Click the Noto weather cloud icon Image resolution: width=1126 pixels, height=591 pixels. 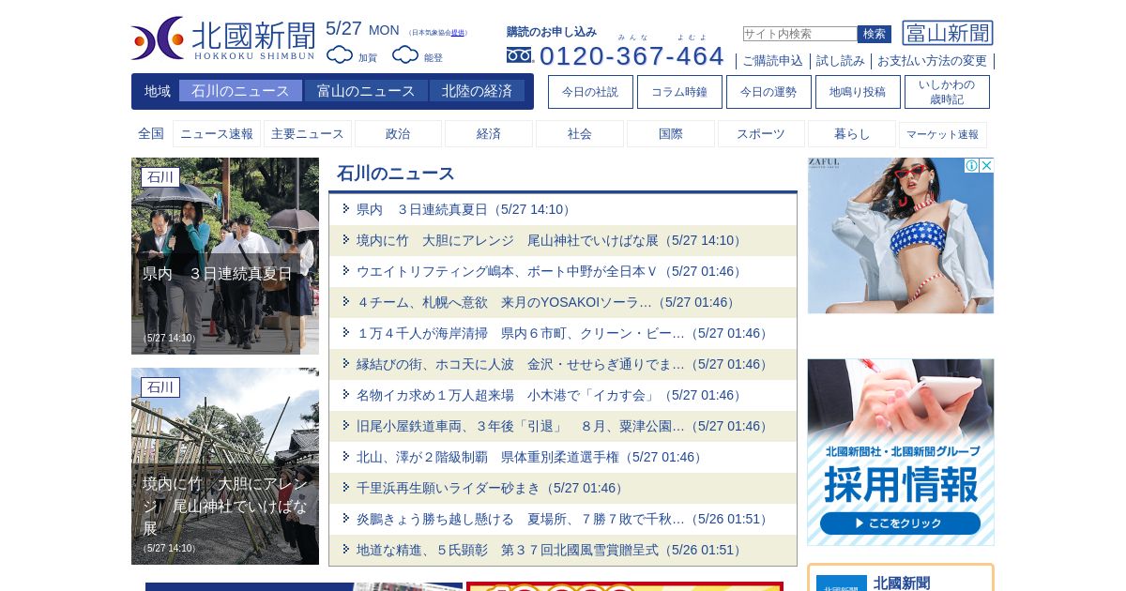(405, 55)
